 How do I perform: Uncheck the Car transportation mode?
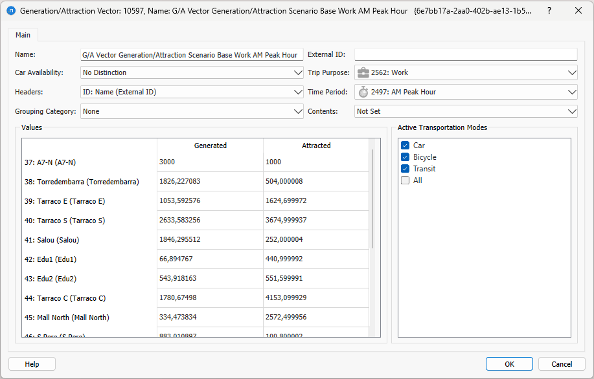click(405, 146)
